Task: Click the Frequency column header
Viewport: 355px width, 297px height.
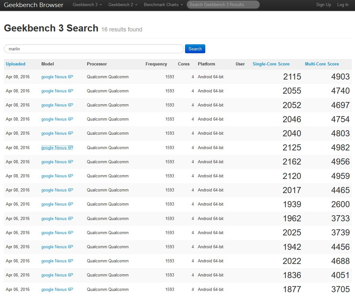Action: coord(156,64)
